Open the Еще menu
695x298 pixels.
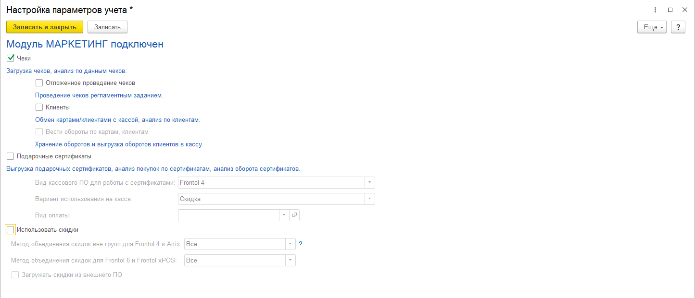(x=653, y=27)
